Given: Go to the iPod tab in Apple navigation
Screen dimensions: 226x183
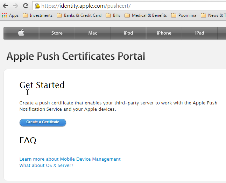Looking at the screenshot, I should pos(128,33).
